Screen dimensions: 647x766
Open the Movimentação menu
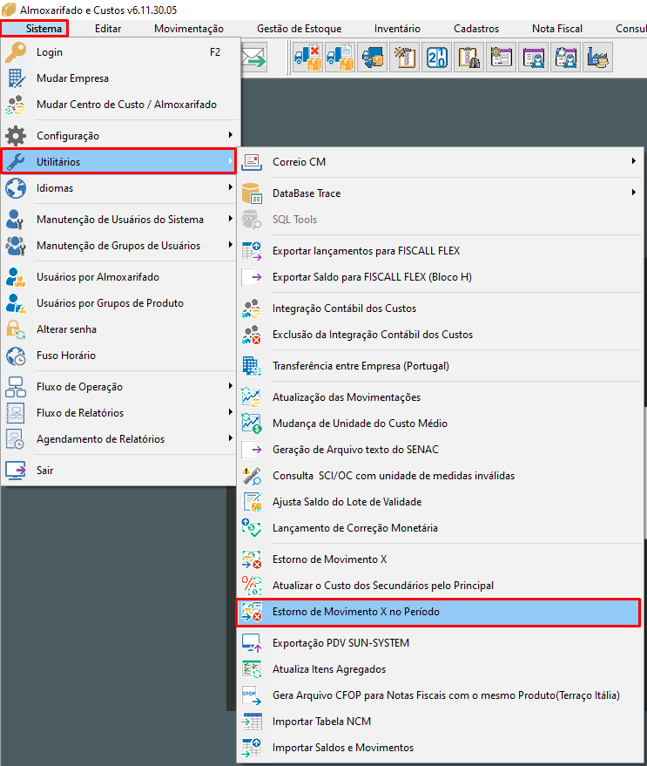(x=189, y=29)
